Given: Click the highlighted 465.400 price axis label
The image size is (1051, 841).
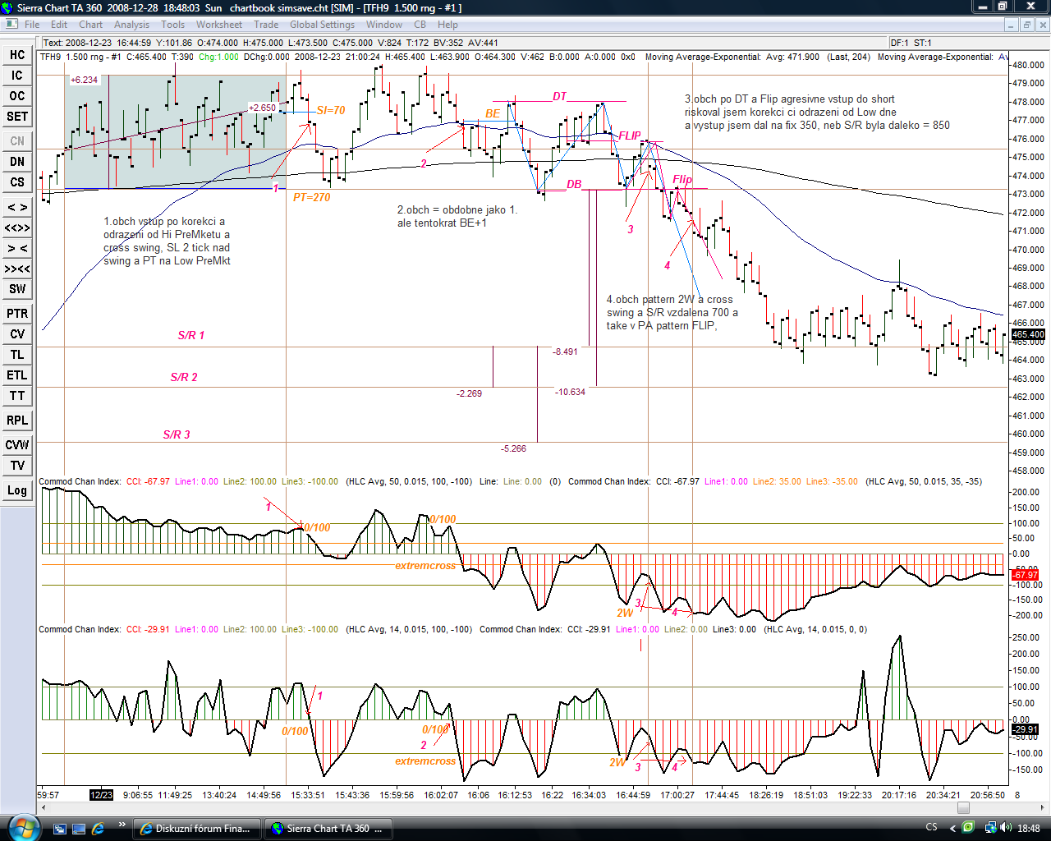Looking at the screenshot, I should pyautogui.click(x=1028, y=334).
